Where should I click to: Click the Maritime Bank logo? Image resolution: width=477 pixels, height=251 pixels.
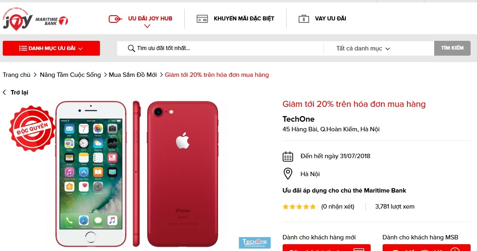[x=52, y=21]
